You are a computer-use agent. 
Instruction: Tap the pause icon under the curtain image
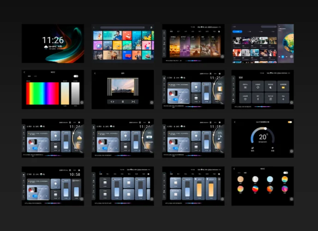[x=123, y=102]
